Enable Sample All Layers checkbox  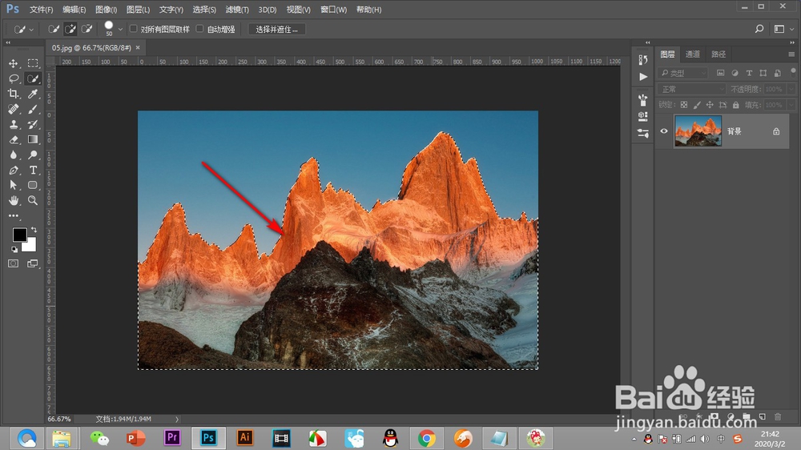click(133, 29)
